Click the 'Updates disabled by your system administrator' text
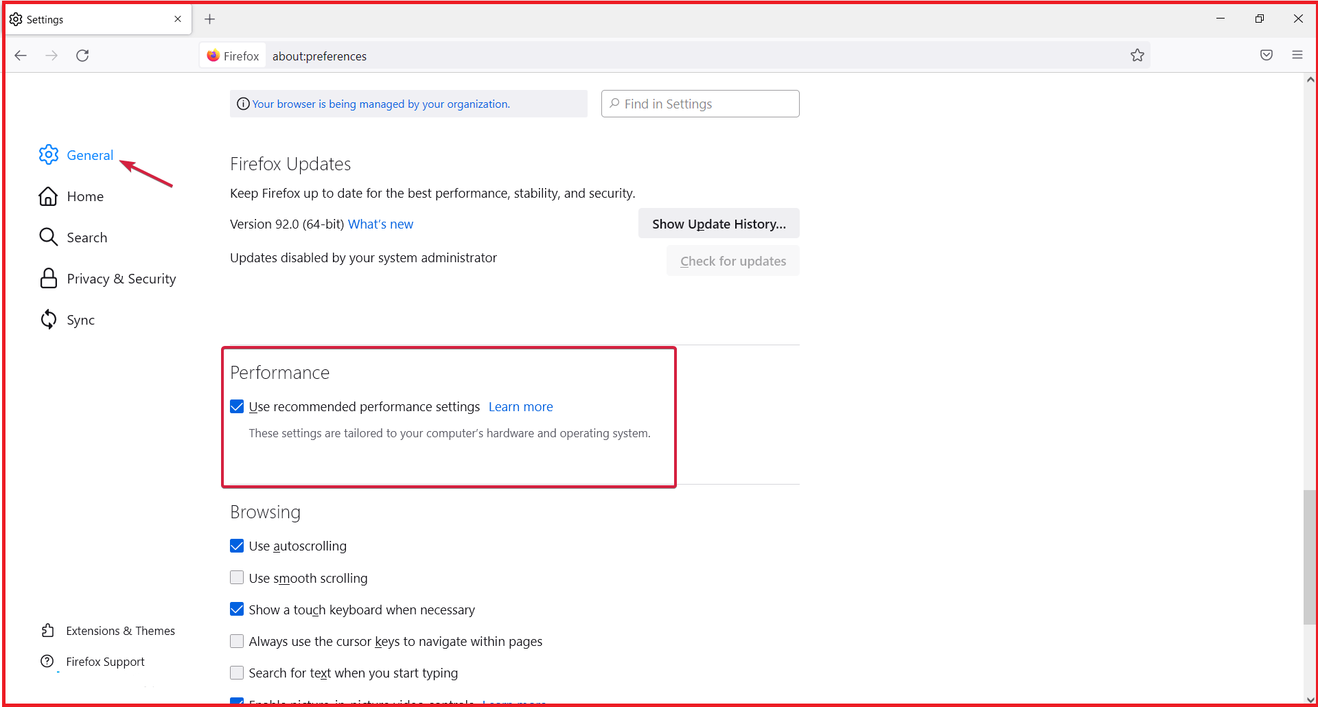The height and width of the screenshot is (707, 1318). coord(363,258)
